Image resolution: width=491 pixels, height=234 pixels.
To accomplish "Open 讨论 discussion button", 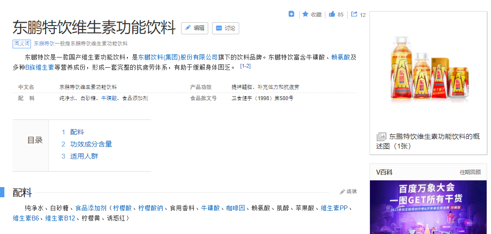I will [226, 28].
